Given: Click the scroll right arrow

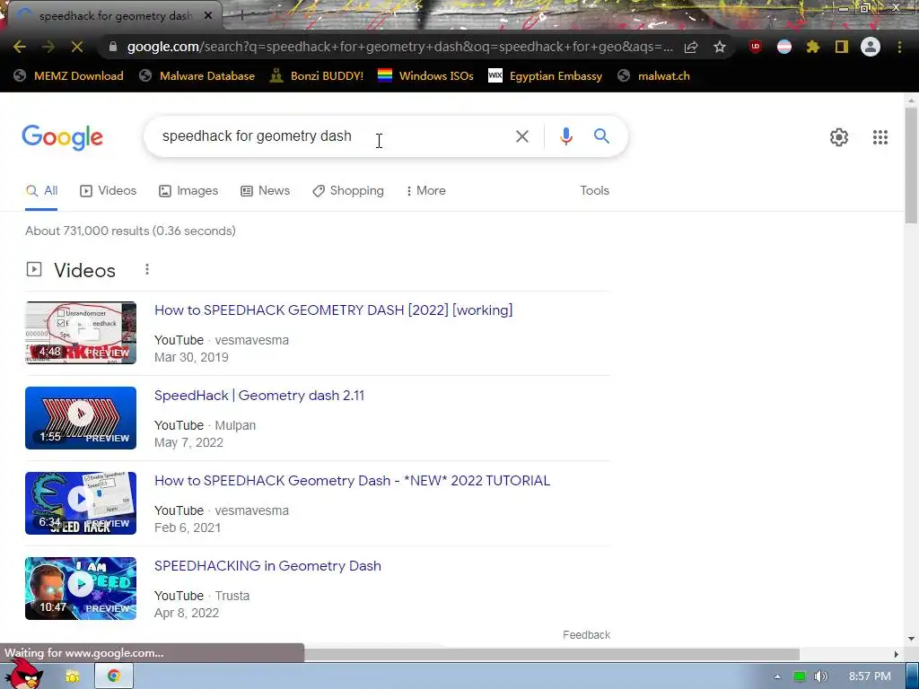Looking at the screenshot, I should pos(896,654).
